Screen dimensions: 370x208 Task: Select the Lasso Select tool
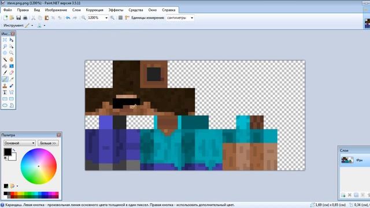tap(5, 46)
